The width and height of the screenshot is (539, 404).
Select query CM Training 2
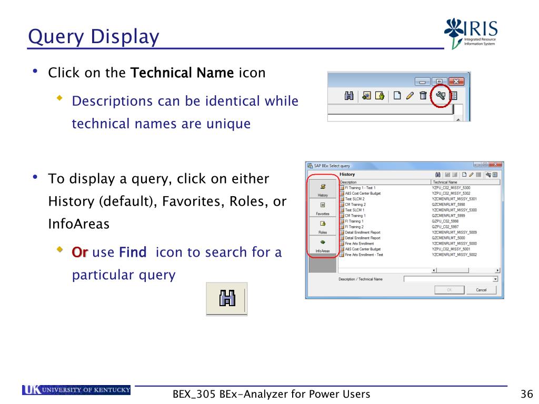click(355, 205)
